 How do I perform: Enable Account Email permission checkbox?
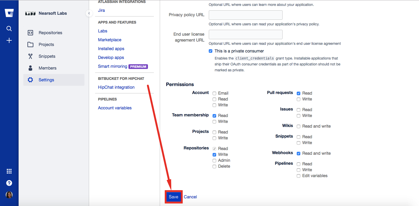214,93
